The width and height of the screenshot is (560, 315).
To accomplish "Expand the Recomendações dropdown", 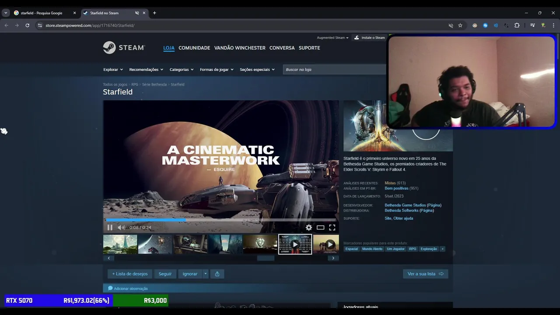I will tap(146, 70).
